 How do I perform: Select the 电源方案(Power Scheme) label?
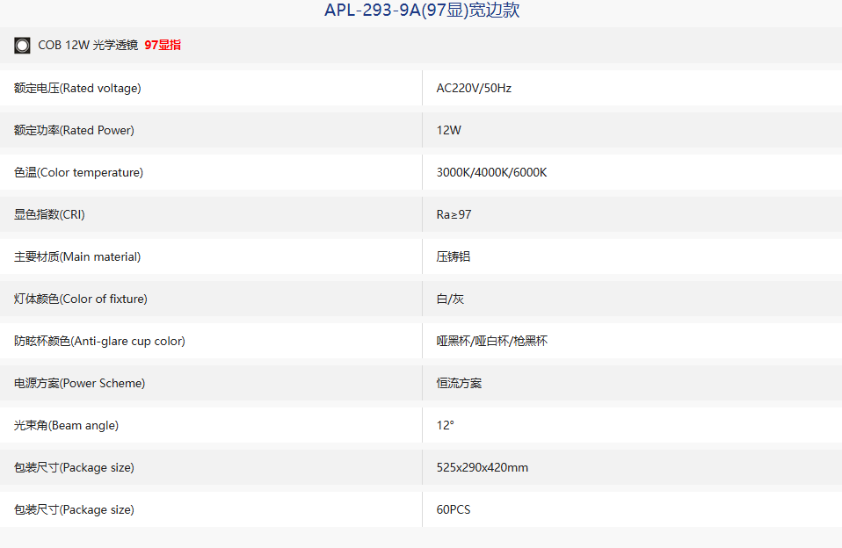[x=79, y=383]
